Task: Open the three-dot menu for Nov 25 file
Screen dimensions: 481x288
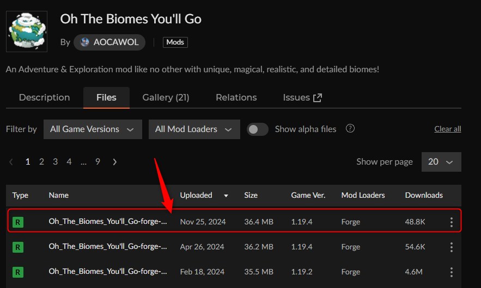Action: 451,222
